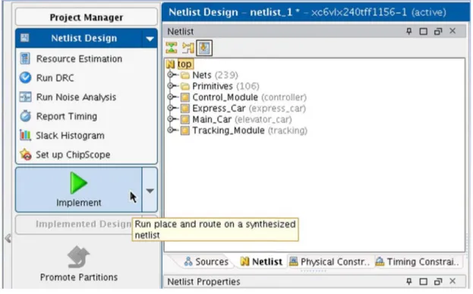Switch to the Sources tab
Screen dimensions: 473x294
[207, 261]
